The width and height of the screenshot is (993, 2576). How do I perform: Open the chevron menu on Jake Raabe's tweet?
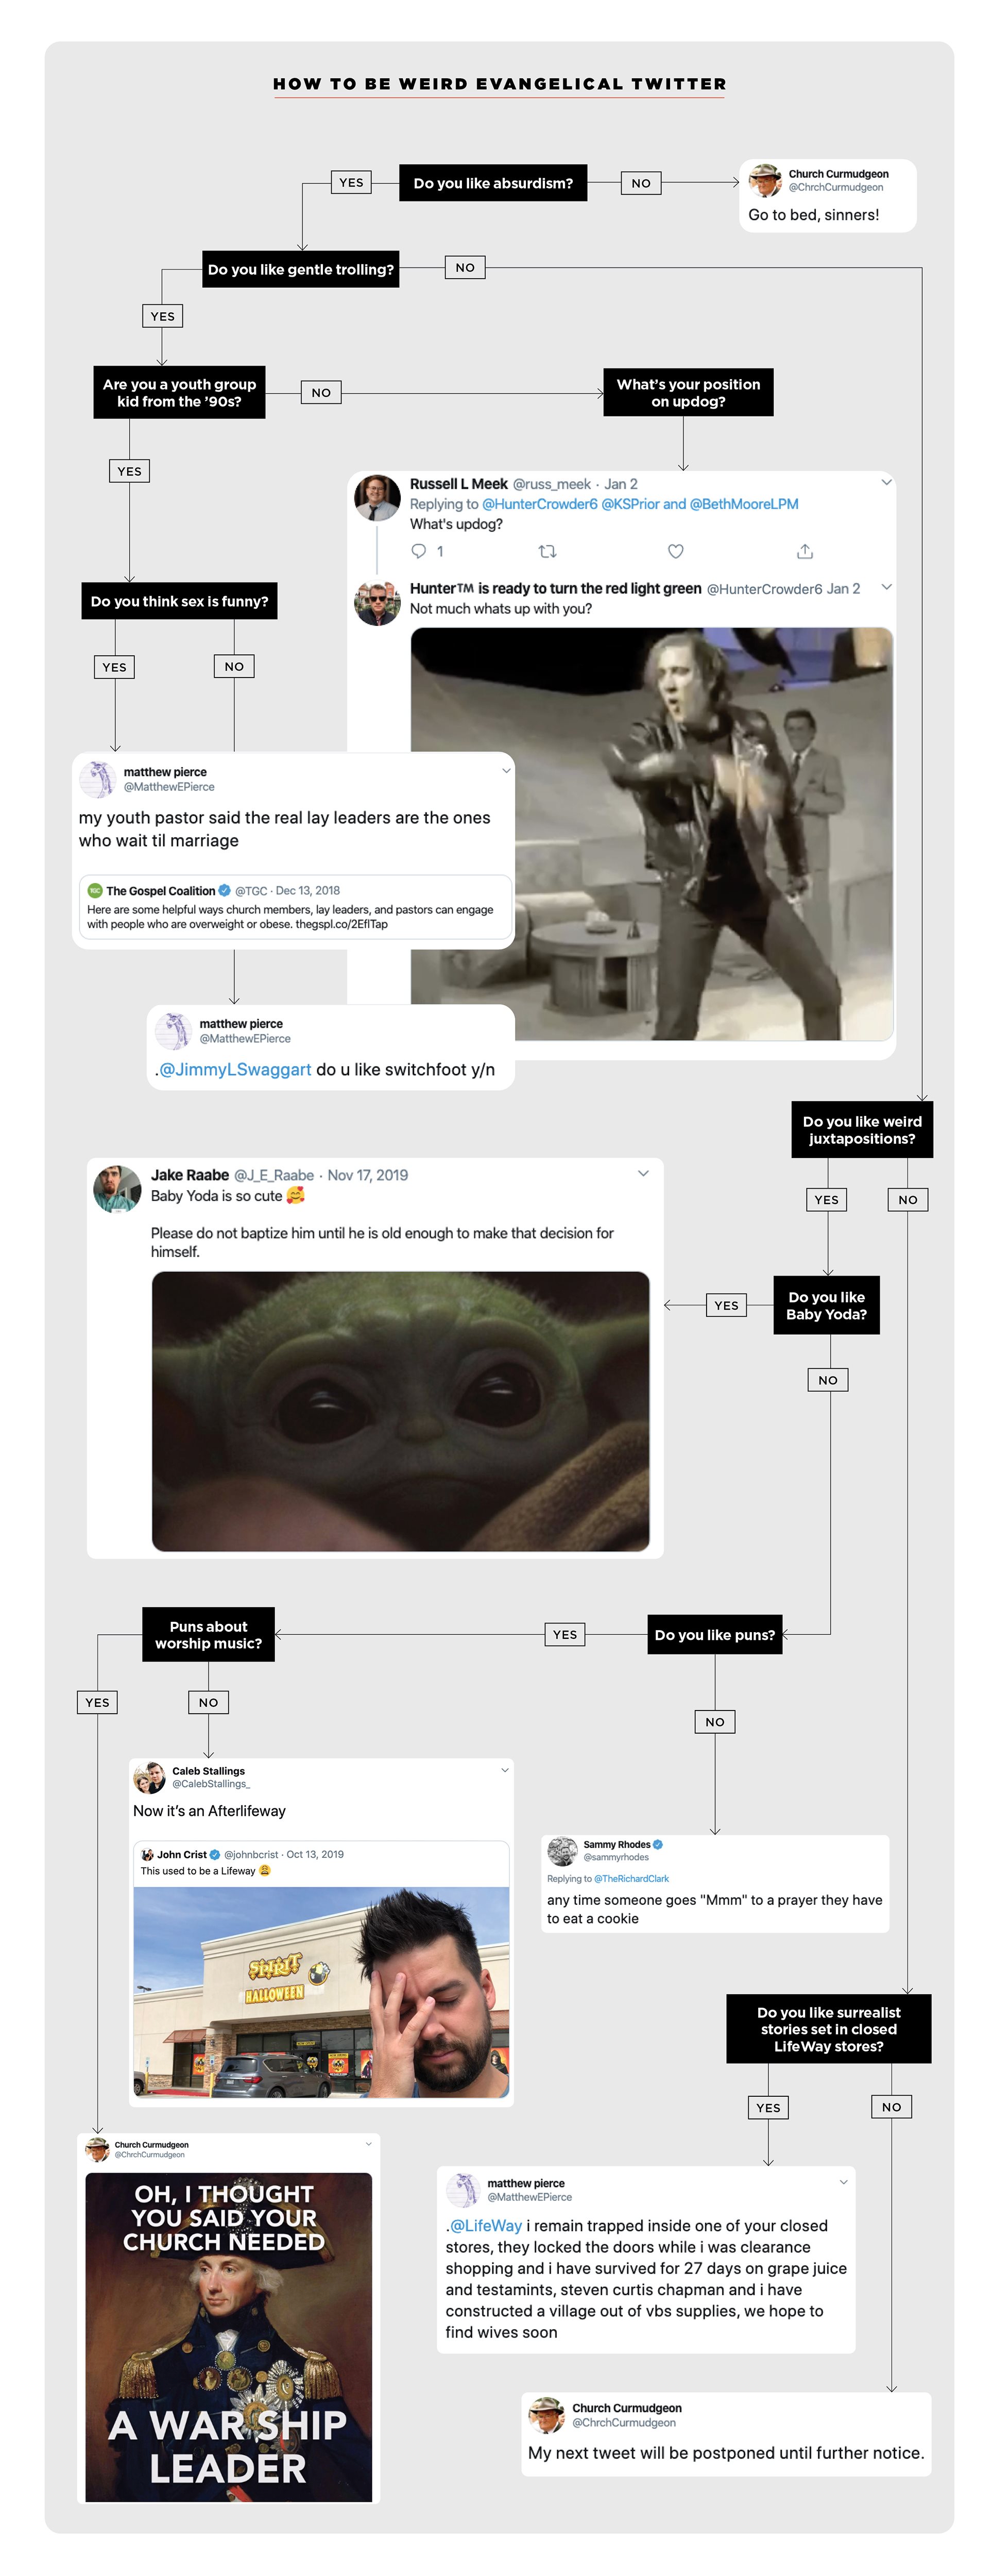click(x=643, y=1173)
